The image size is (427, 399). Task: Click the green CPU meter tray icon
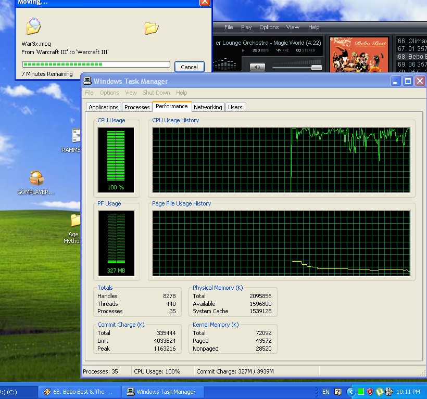pos(361,392)
